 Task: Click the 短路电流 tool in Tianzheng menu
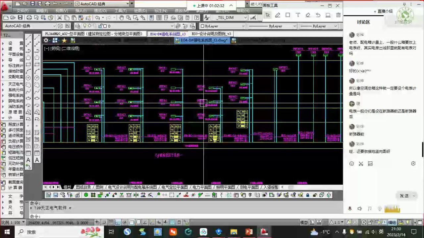tap(12, 152)
